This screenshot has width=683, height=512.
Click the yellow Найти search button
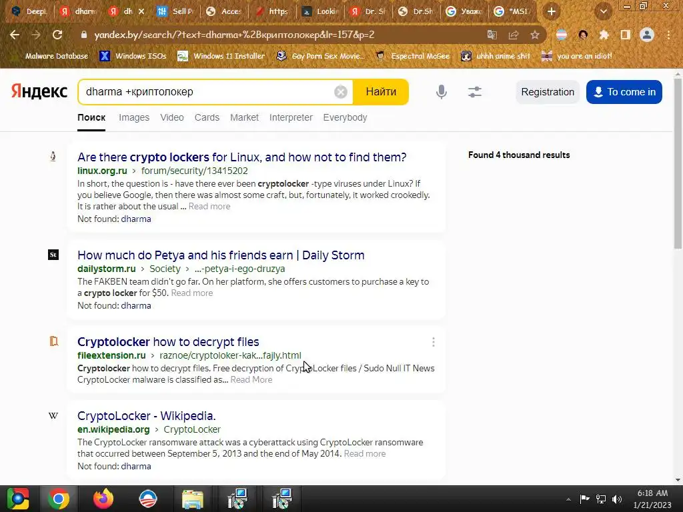(x=381, y=92)
